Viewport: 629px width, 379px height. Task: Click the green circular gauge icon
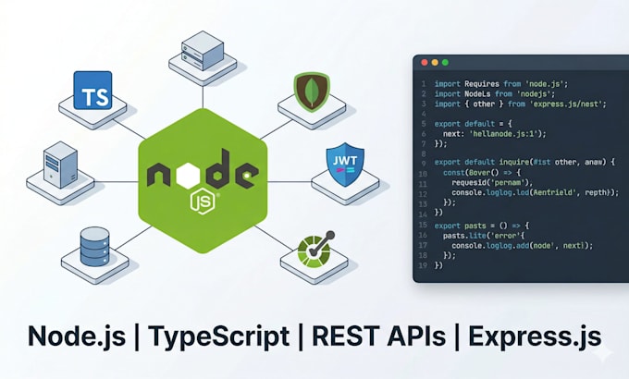(315, 250)
